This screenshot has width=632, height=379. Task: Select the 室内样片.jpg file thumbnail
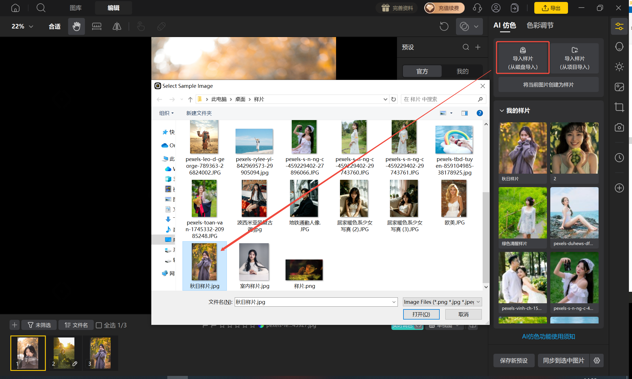pos(254,262)
